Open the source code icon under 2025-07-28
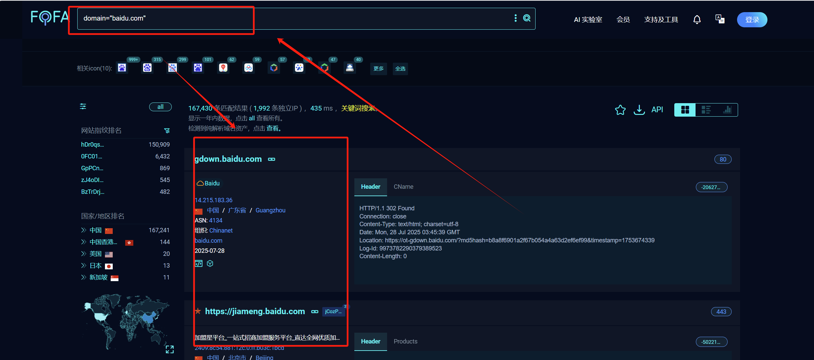Viewport: 814px width, 360px height. tap(199, 264)
